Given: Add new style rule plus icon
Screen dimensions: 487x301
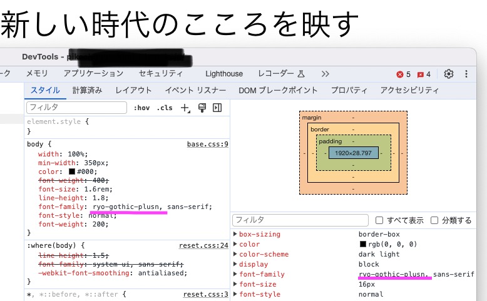Looking at the screenshot, I should pyautogui.click(x=185, y=108).
